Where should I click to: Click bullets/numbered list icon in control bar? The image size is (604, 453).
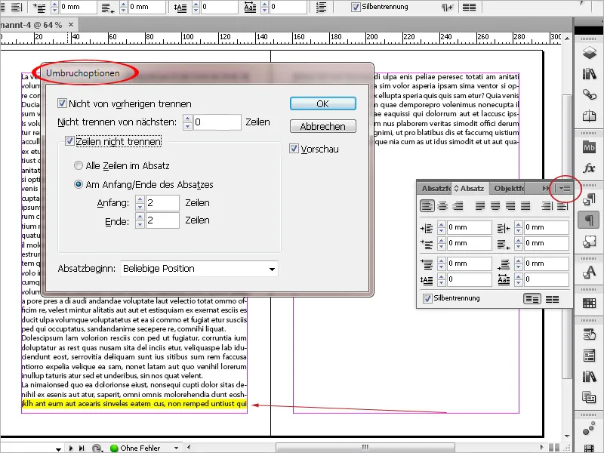(x=322, y=7)
